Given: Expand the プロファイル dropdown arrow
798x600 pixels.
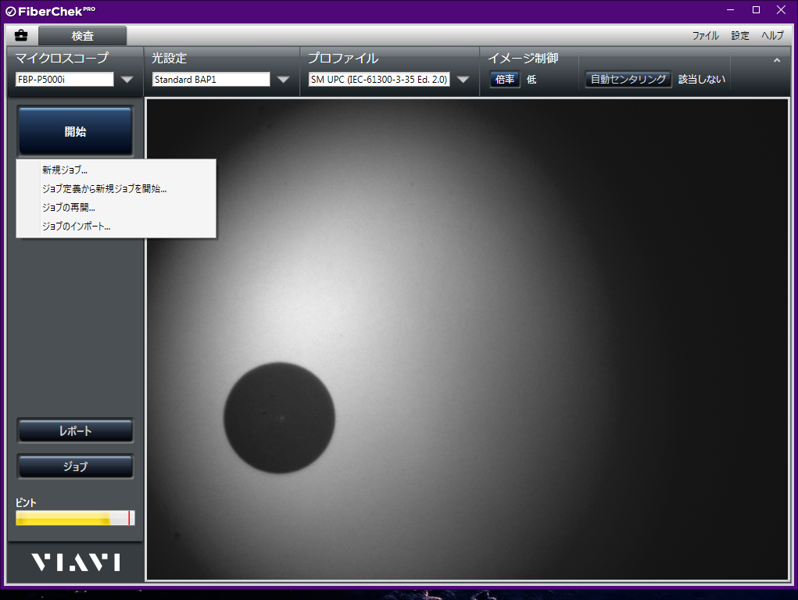Looking at the screenshot, I should click(463, 80).
